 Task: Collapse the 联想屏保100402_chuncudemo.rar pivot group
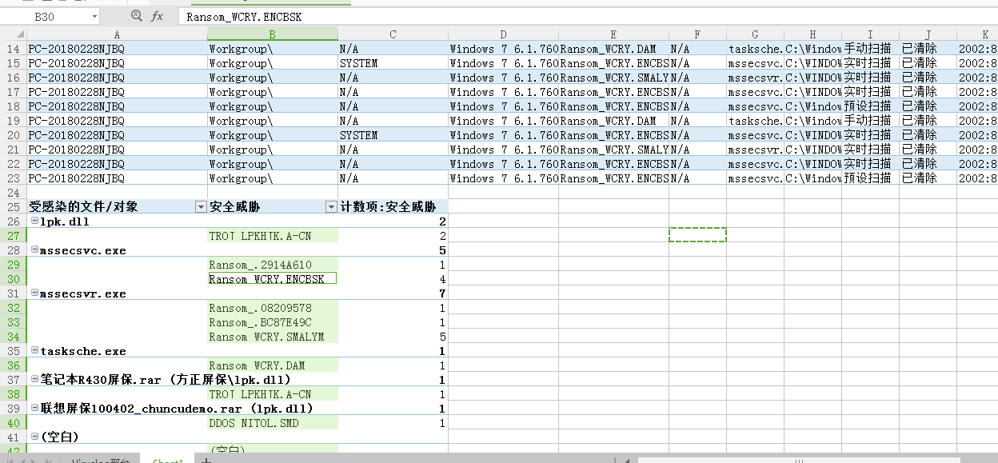click(x=34, y=409)
